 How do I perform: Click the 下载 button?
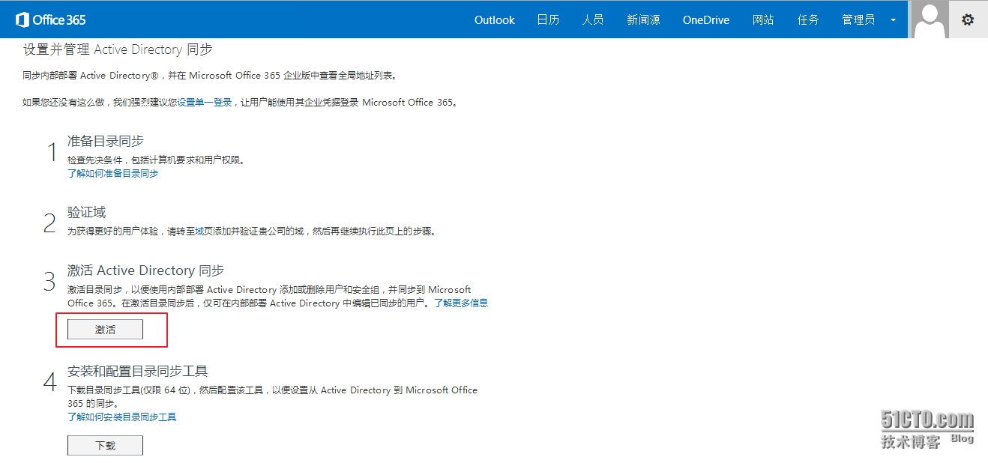[x=105, y=445]
